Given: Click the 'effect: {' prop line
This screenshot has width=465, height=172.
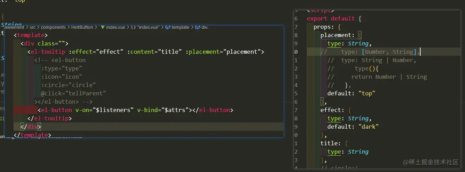Looking at the screenshot, I should point(336,110).
